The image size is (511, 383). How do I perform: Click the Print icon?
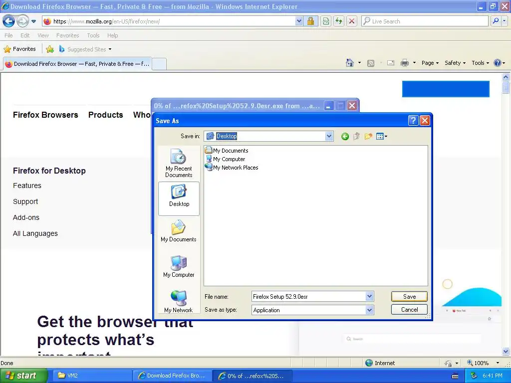[404, 63]
